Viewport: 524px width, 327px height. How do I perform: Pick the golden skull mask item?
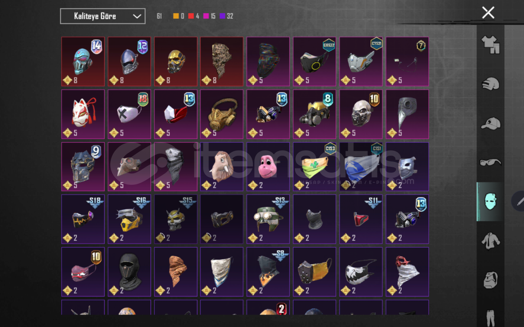176,61
